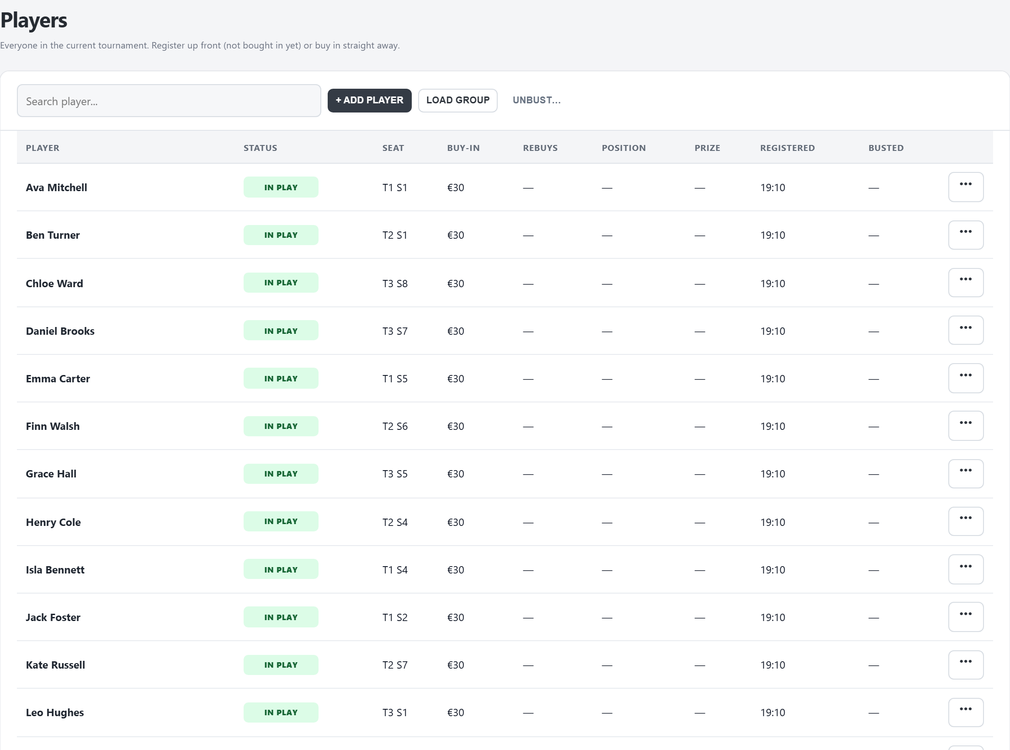Open the actions menu for Daniel Brooks
The height and width of the screenshot is (750, 1010).
966,330
